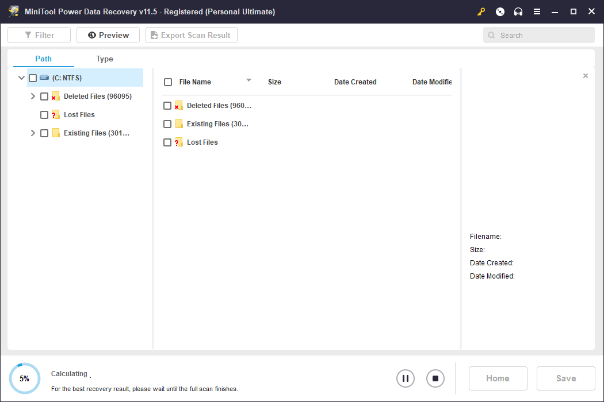Select the (C: NTFS) tree item
The height and width of the screenshot is (402, 604).
tap(85, 78)
